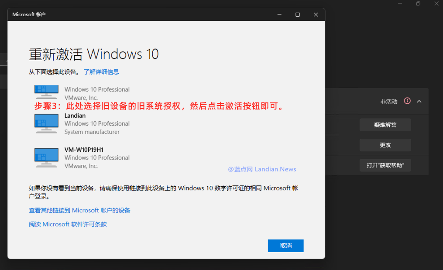Click 非活动 status text in Settings
The image size is (443, 270).
coord(389,101)
